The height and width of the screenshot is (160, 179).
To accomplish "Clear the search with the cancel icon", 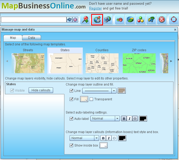I will pos(75,20).
